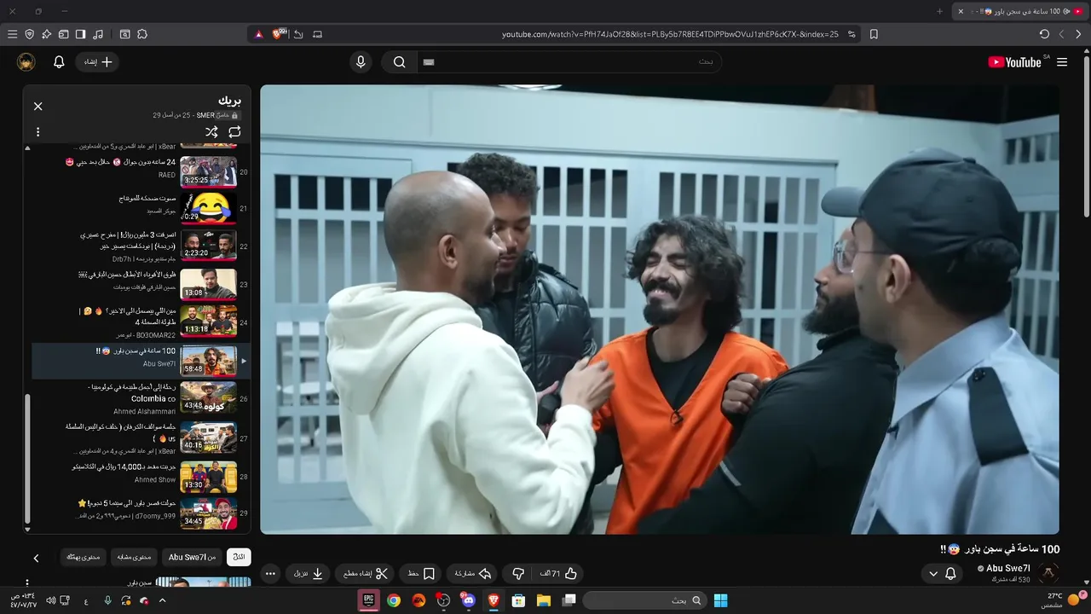Open the YouTube notifications bell
This screenshot has height=614, width=1091.
(x=59, y=62)
